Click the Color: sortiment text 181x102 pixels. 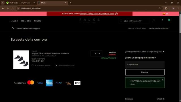[x=38, y=59]
